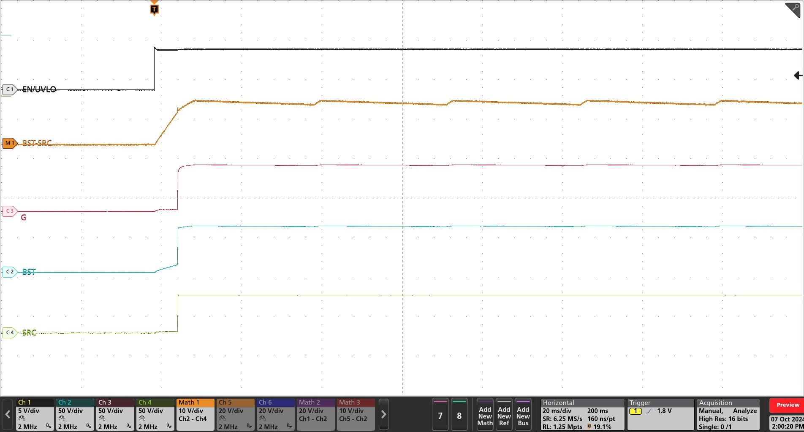Screen dimensions: 804x432
Task: Click the trigger level arrow at right edge
Action: tap(798, 75)
